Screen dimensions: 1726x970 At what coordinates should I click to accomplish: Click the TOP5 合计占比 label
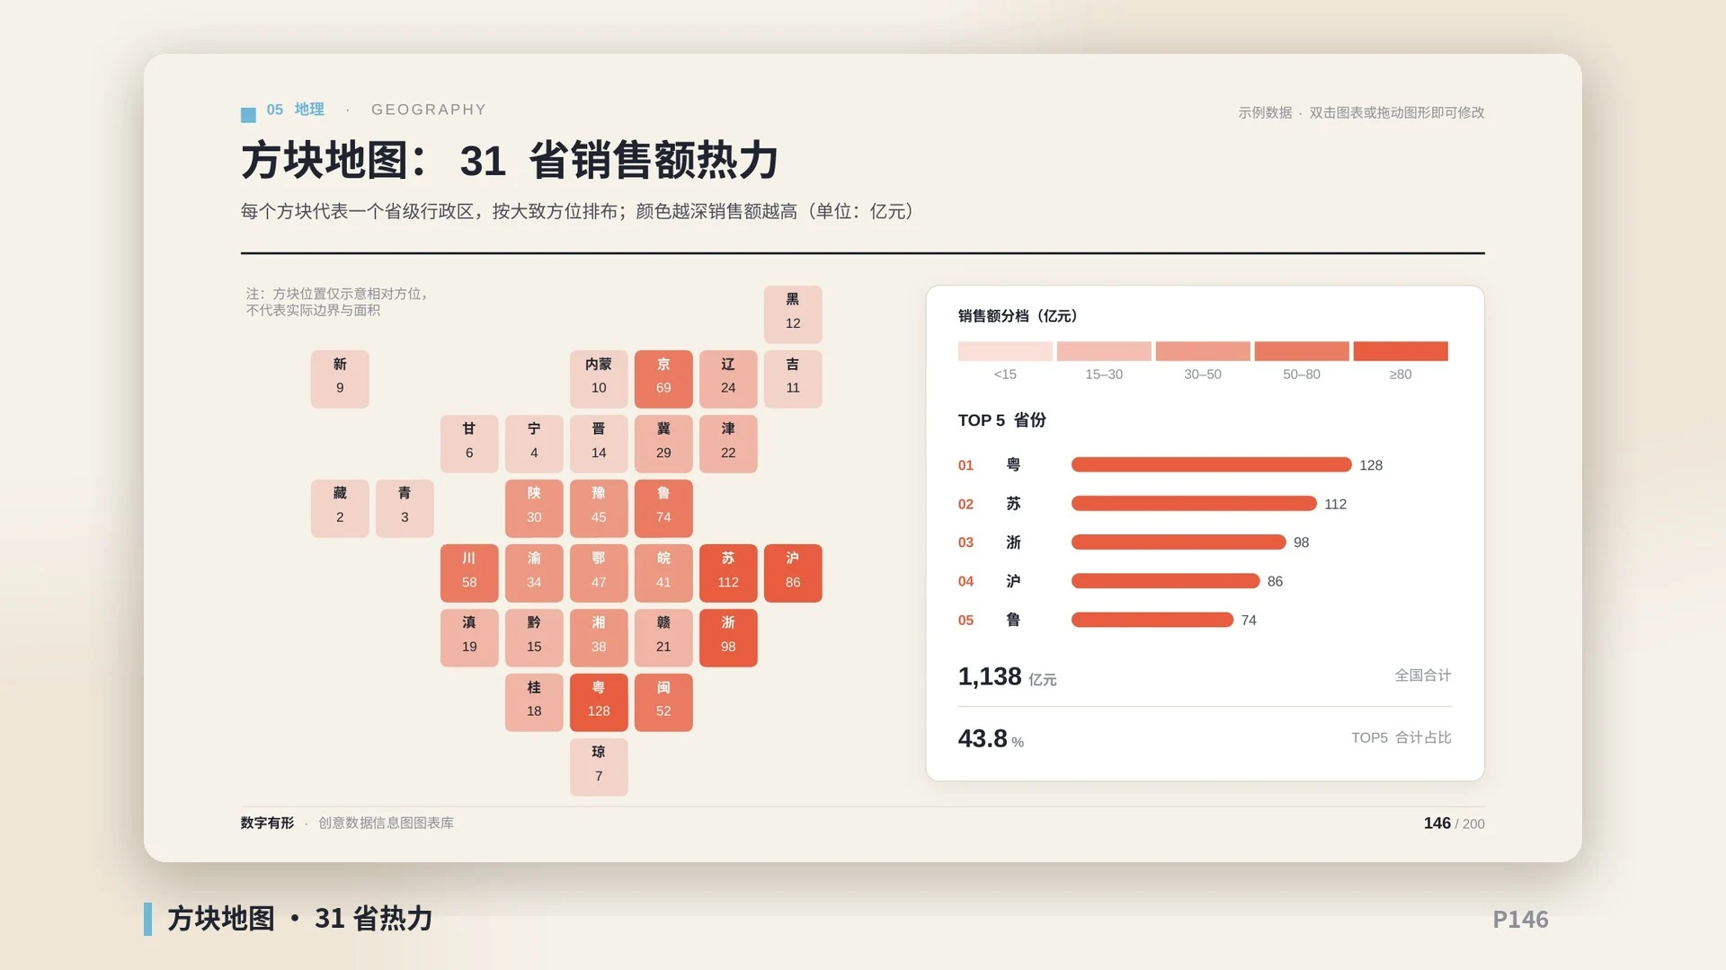point(1401,737)
